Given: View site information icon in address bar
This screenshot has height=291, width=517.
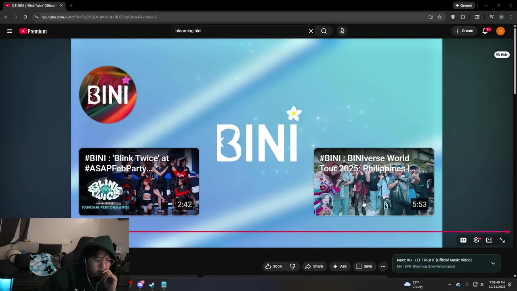Looking at the screenshot, I should 37,17.
